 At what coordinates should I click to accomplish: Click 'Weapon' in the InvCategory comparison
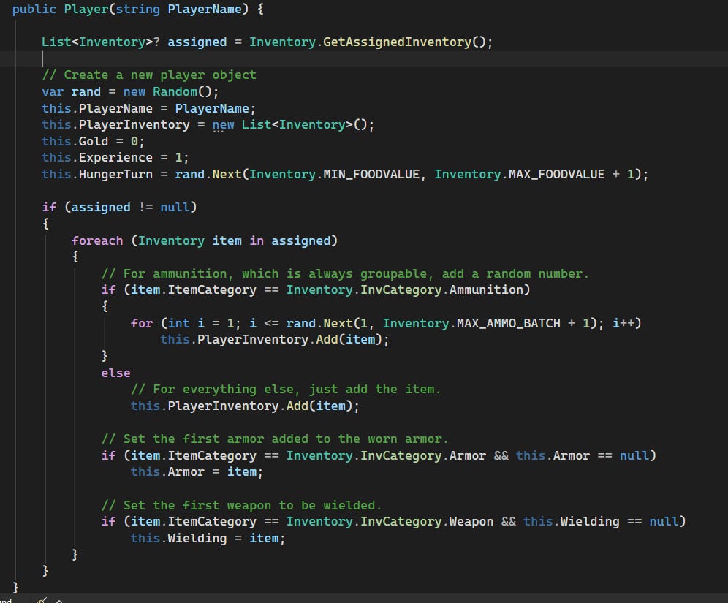point(471,521)
